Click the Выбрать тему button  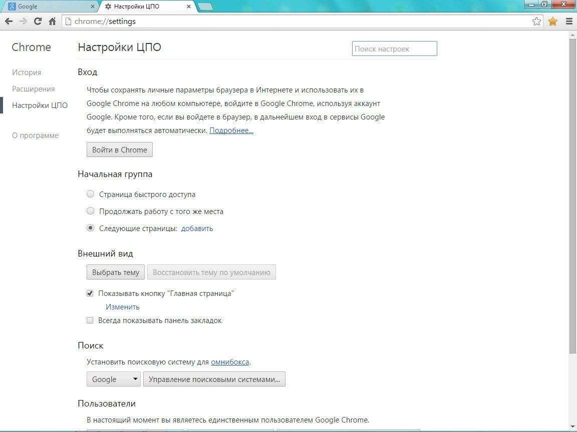pyautogui.click(x=116, y=272)
